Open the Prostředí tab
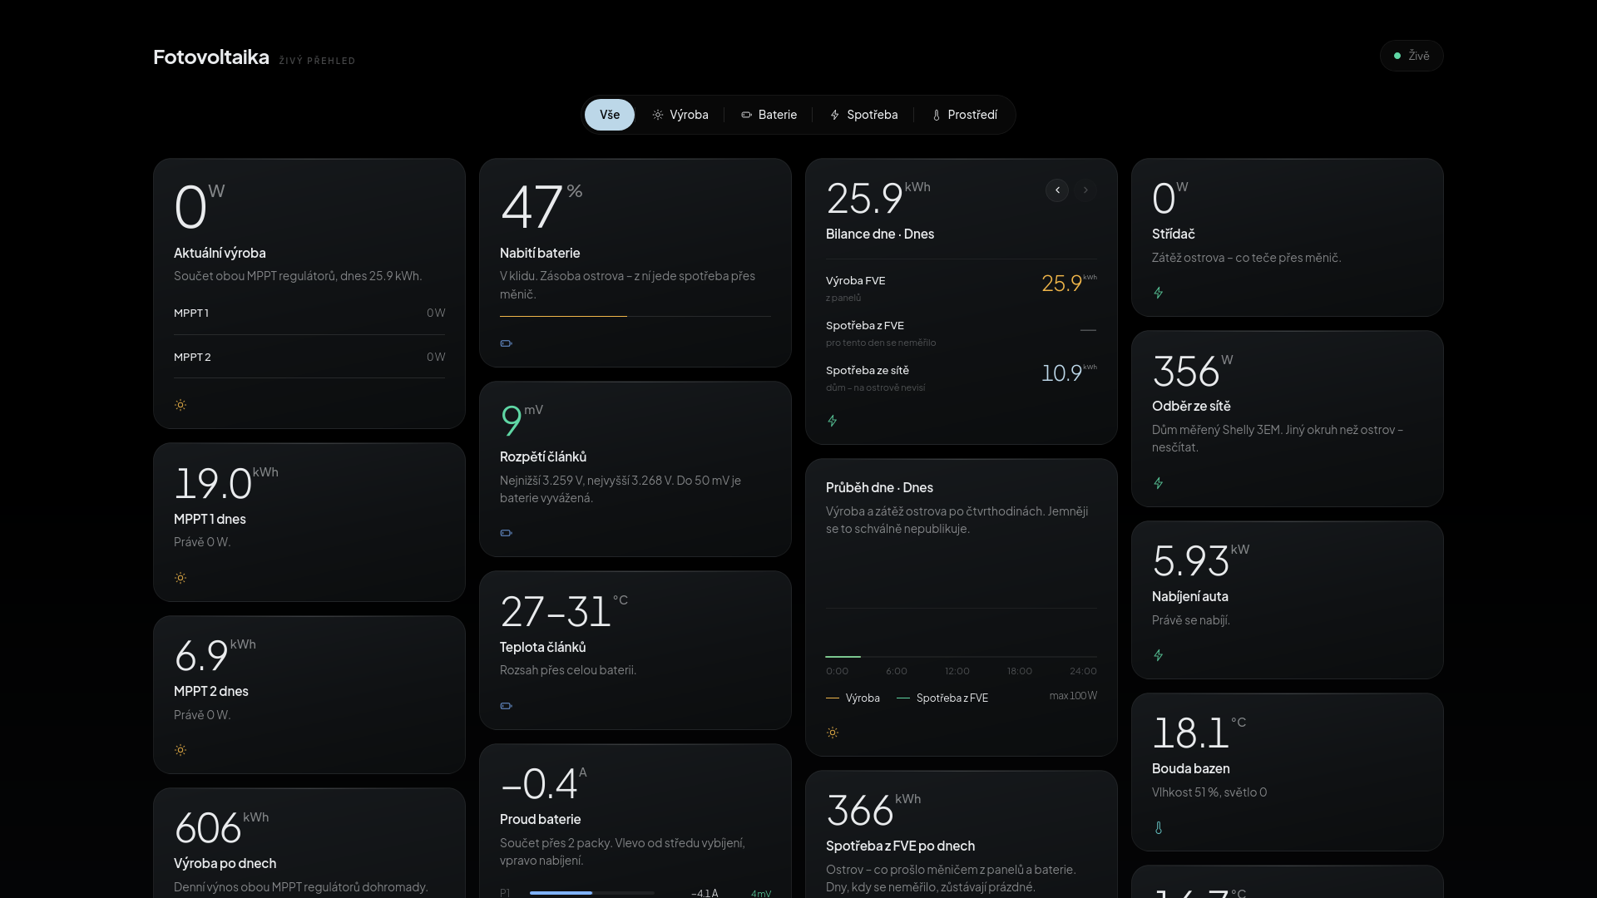Image resolution: width=1597 pixels, height=898 pixels. click(964, 115)
